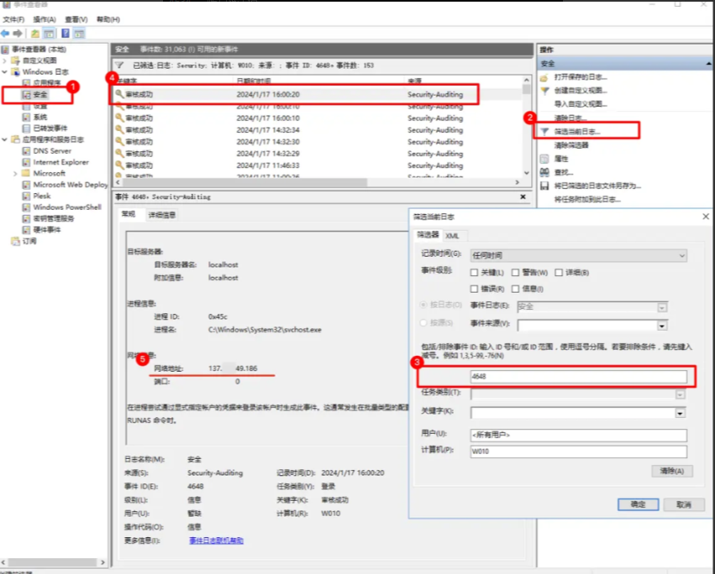Click the floppy disk save-filtered-log icon

tap(544, 185)
